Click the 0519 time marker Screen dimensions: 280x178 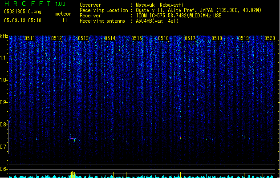(243, 38)
